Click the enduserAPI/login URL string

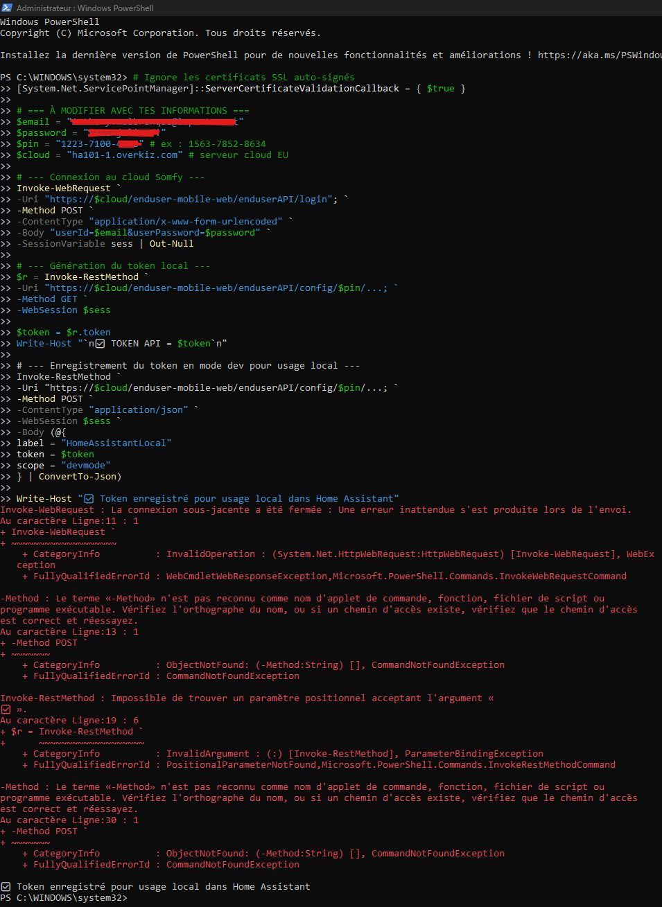point(191,200)
